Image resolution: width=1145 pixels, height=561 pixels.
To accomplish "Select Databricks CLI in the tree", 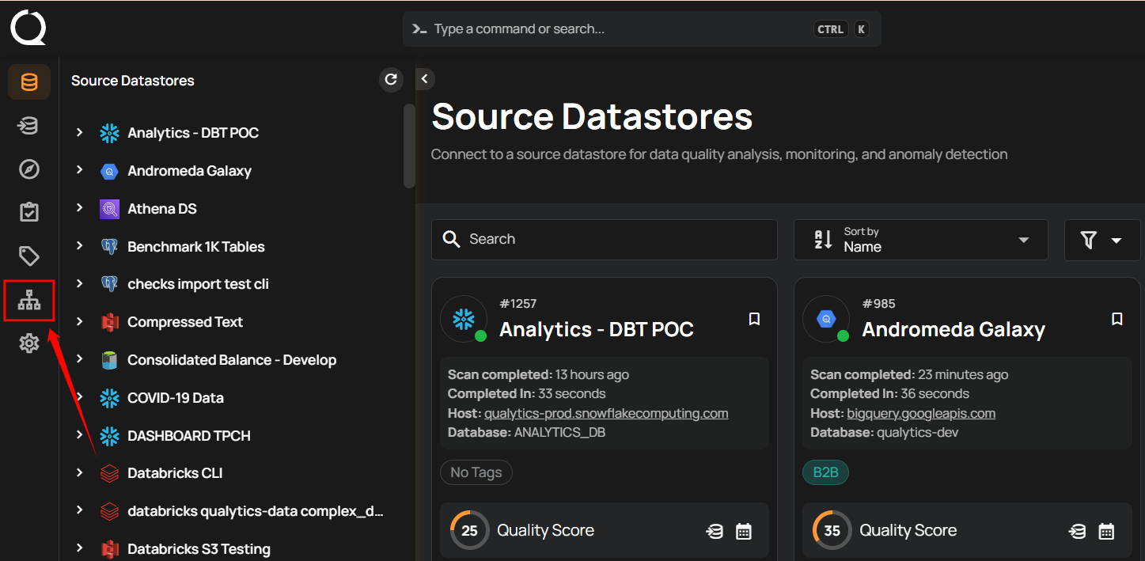I will [x=175, y=473].
